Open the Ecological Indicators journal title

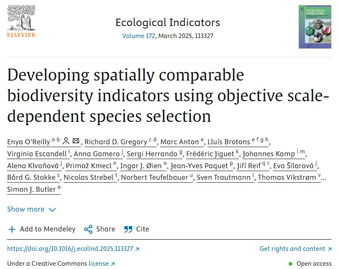point(167,22)
